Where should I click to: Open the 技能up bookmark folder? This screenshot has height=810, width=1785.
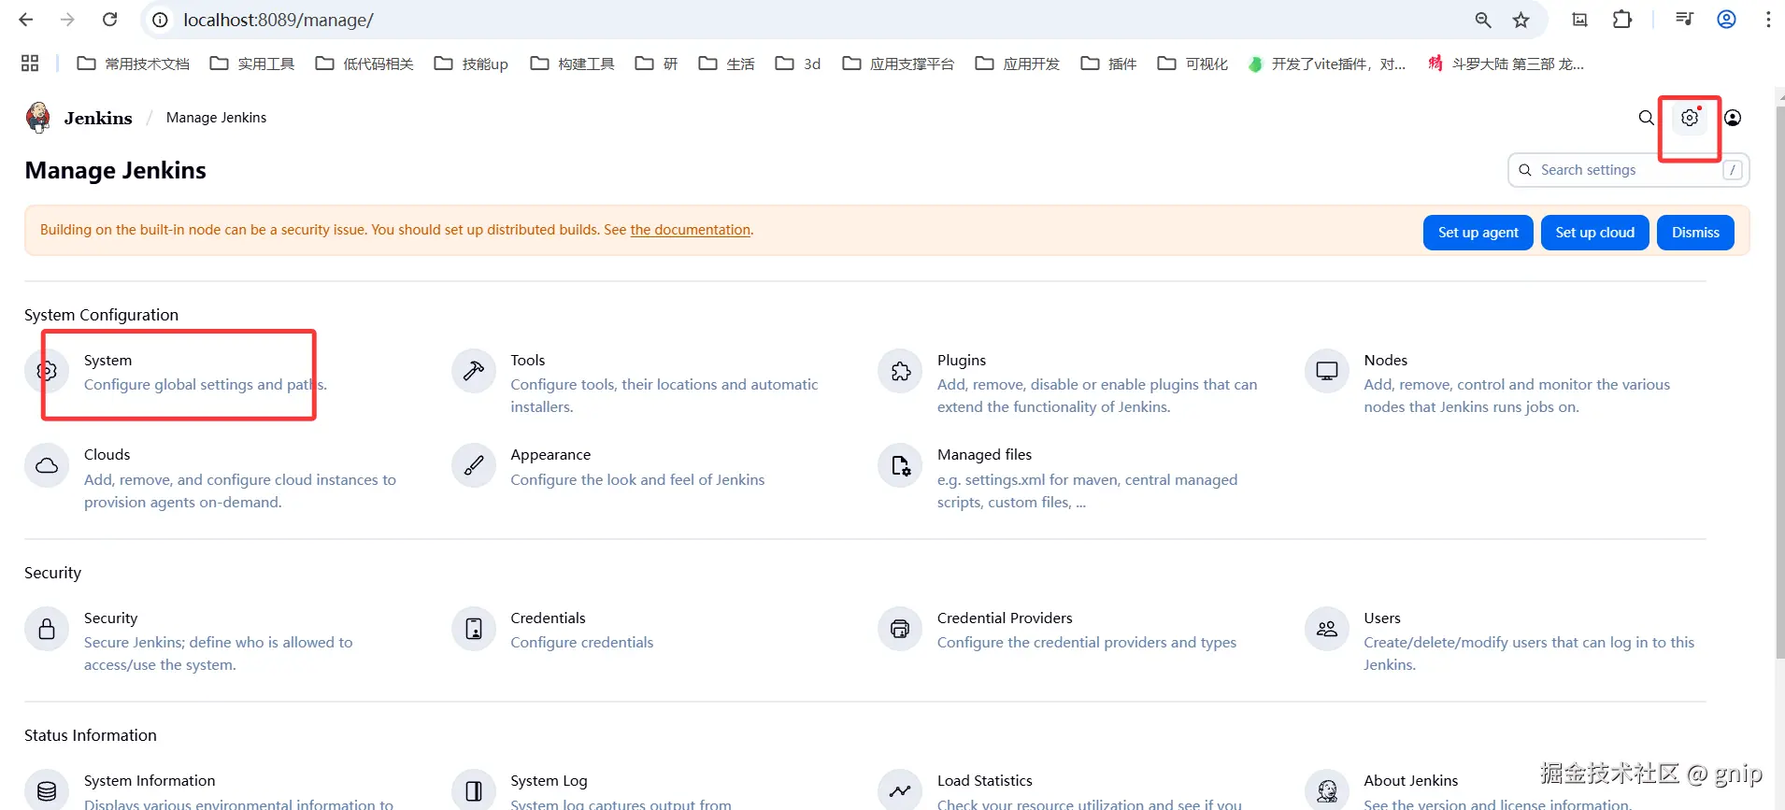[471, 64]
